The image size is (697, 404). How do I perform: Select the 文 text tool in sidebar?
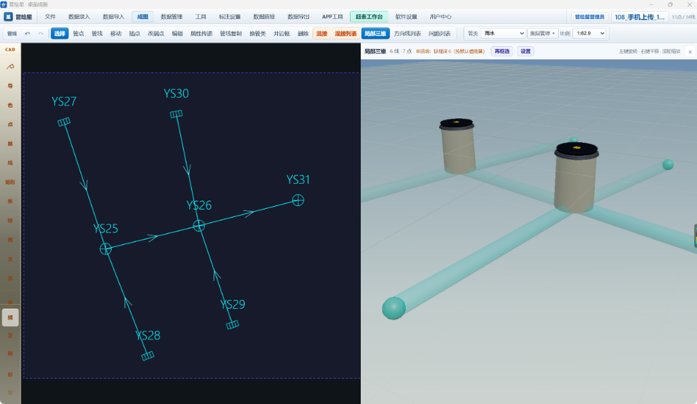[x=10, y=259]
